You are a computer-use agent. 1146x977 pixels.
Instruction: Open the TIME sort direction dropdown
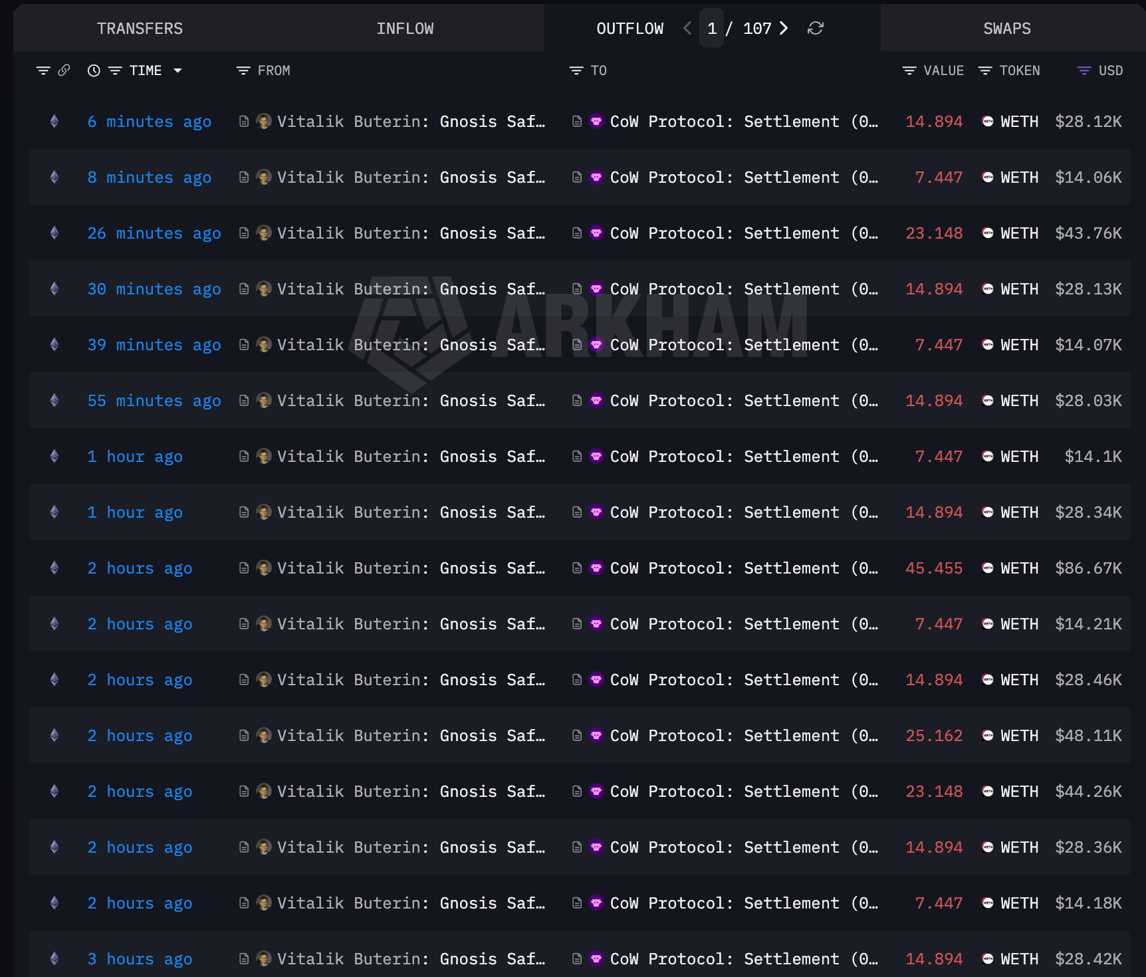click(x=177, y=70)
